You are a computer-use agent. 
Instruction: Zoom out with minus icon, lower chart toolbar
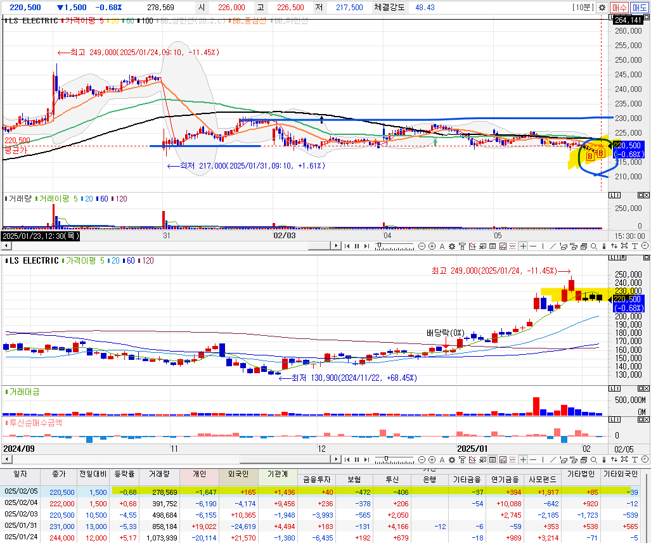(422, 459)
